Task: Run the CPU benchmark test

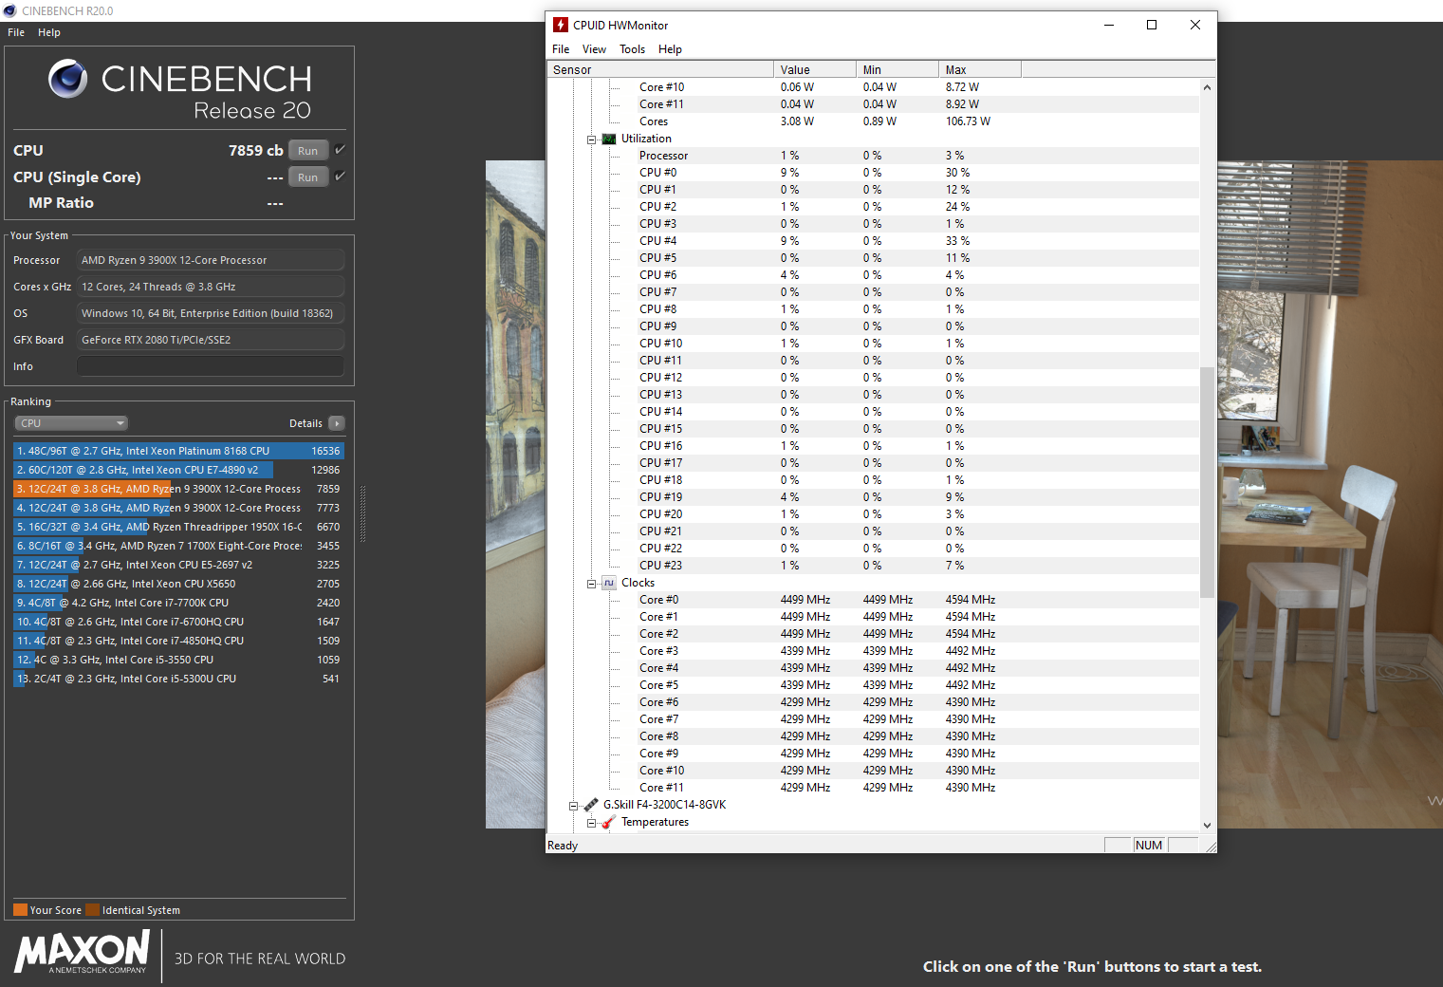Action: coord(308,150)
